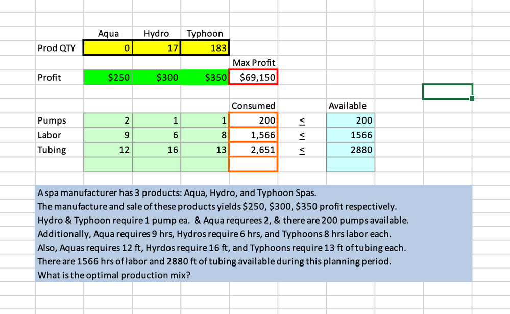Screen dimensions: 510x314
Task: Click the Typhoon column header label
Action: pyautogui.click(x=205, y=34)
